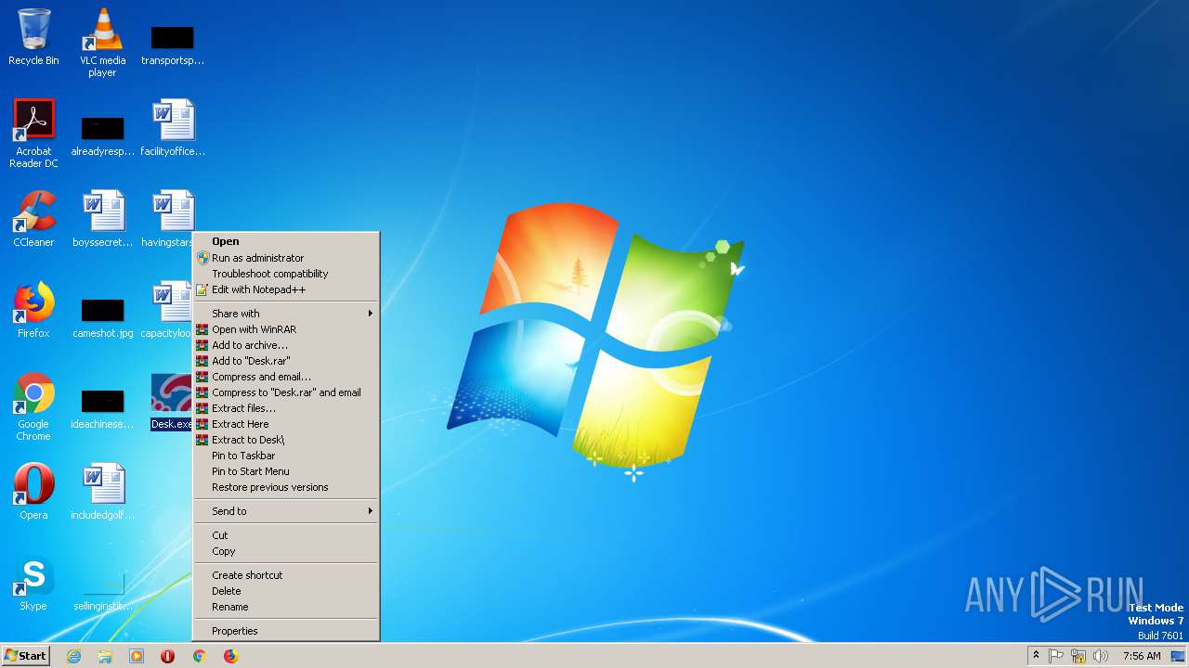Viewport: 1189px width, 668px height.
Task: Select the Recycle Bin desktop icon
Action: (33, 37)
